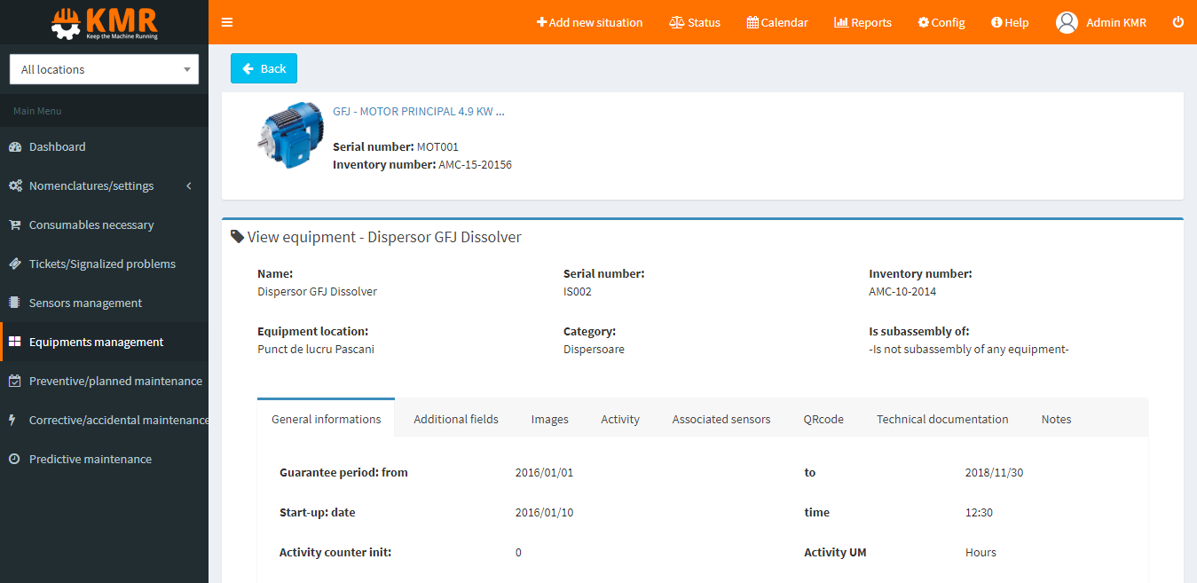
Task: Open Tickets/Signalized problems
Action: tap(104, 264)
